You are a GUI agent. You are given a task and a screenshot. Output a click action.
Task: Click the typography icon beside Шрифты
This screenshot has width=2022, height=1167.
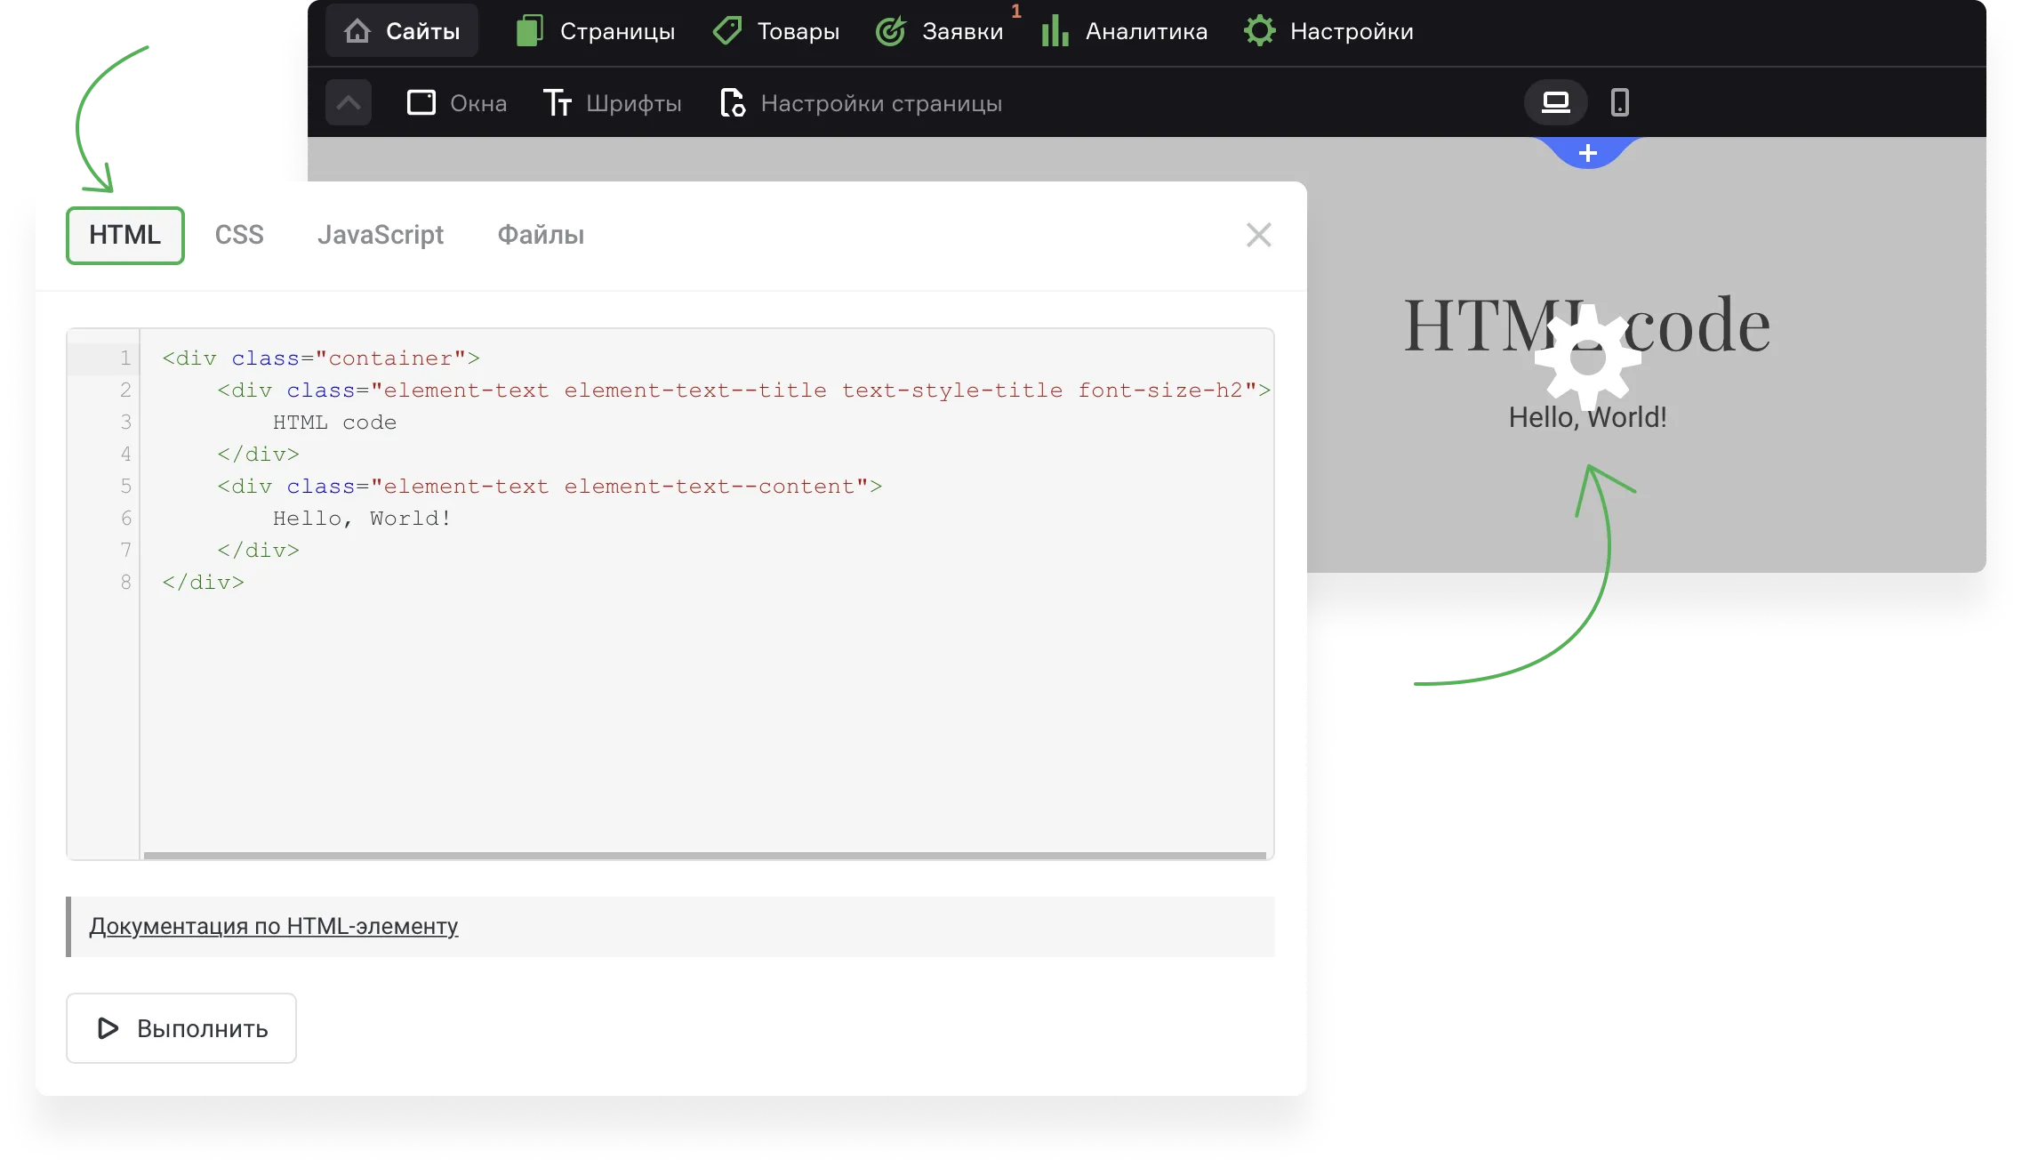click(x=558, y=103)
